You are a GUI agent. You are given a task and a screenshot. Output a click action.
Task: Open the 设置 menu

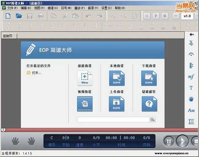pos(107,8)
